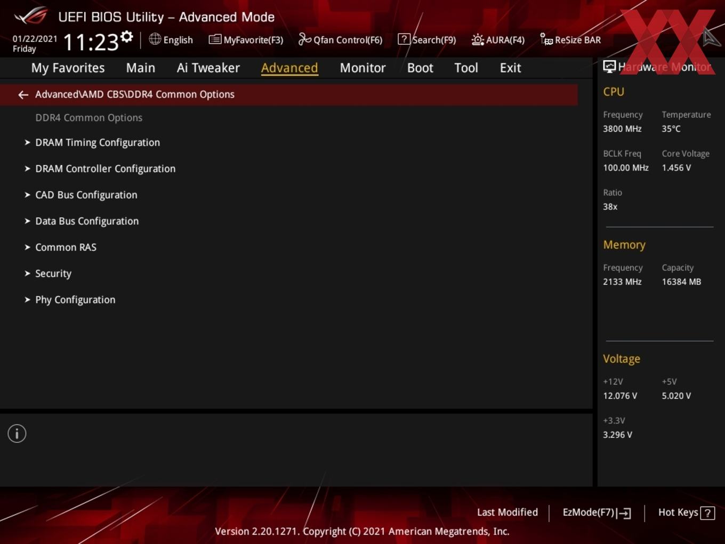Open the Tool tab
The image size is (725, 544).
pos(466,68)
